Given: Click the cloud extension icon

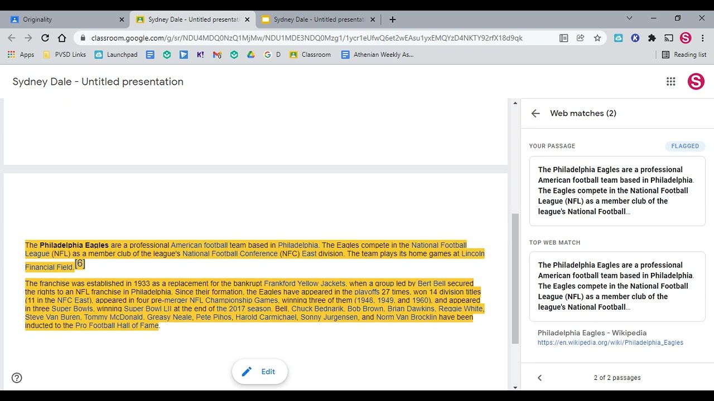Looking at the screenshot, I should click(x=619, y=38).
